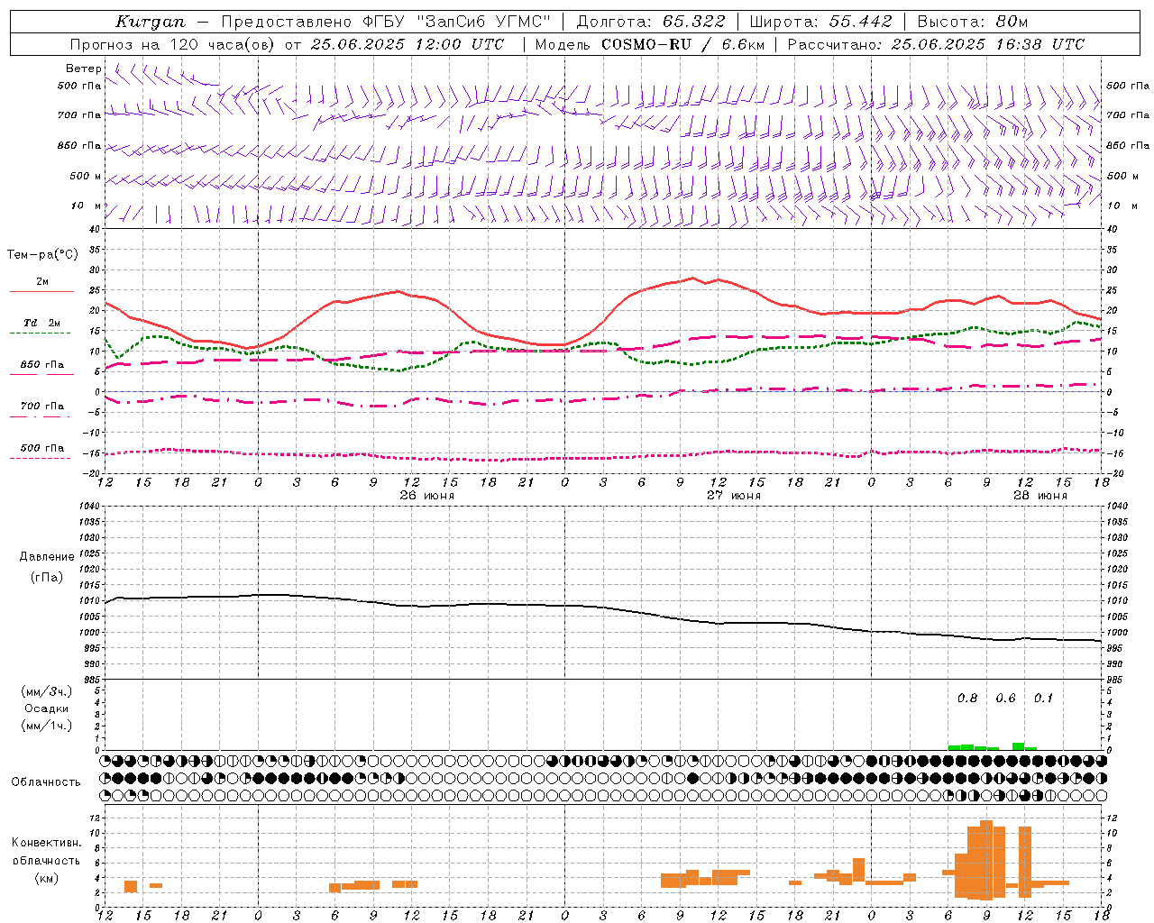Click the 26 июня date label

427,496
